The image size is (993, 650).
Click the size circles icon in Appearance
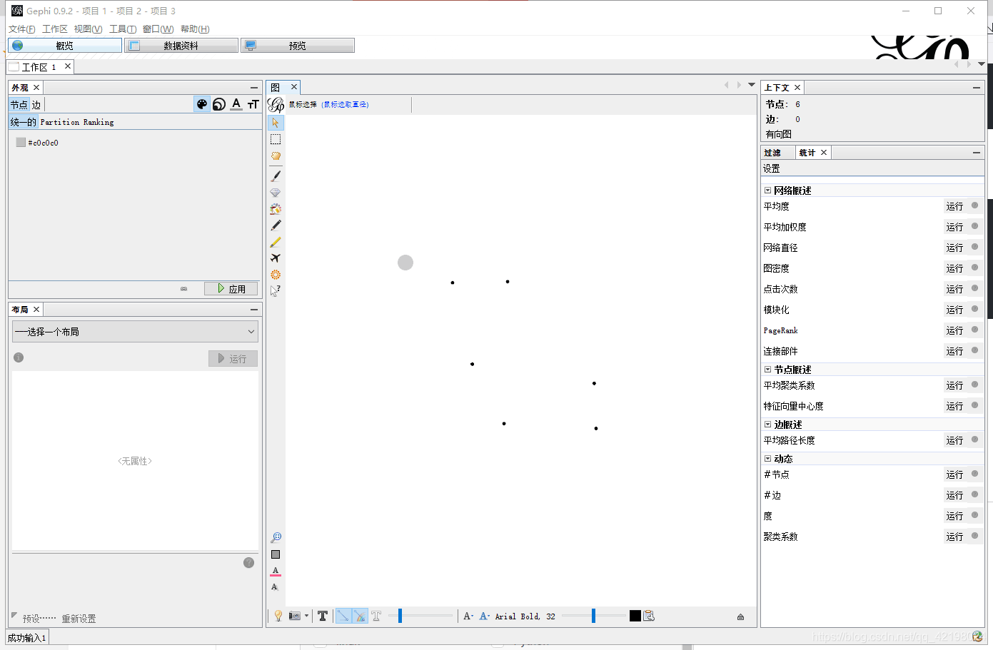pyautogui.click(x=219, y=104)
